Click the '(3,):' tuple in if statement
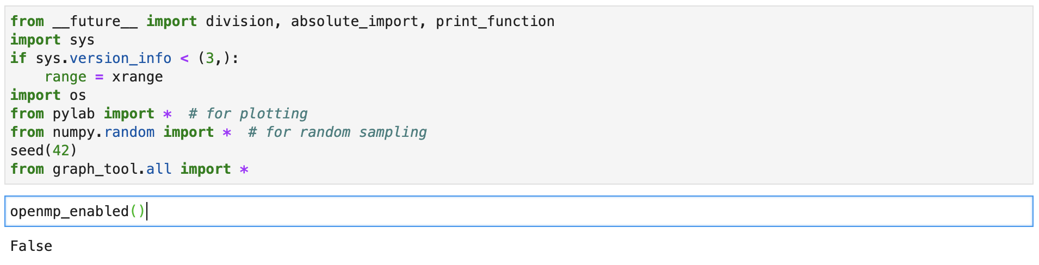1039x265 pixels. point(218,58)
